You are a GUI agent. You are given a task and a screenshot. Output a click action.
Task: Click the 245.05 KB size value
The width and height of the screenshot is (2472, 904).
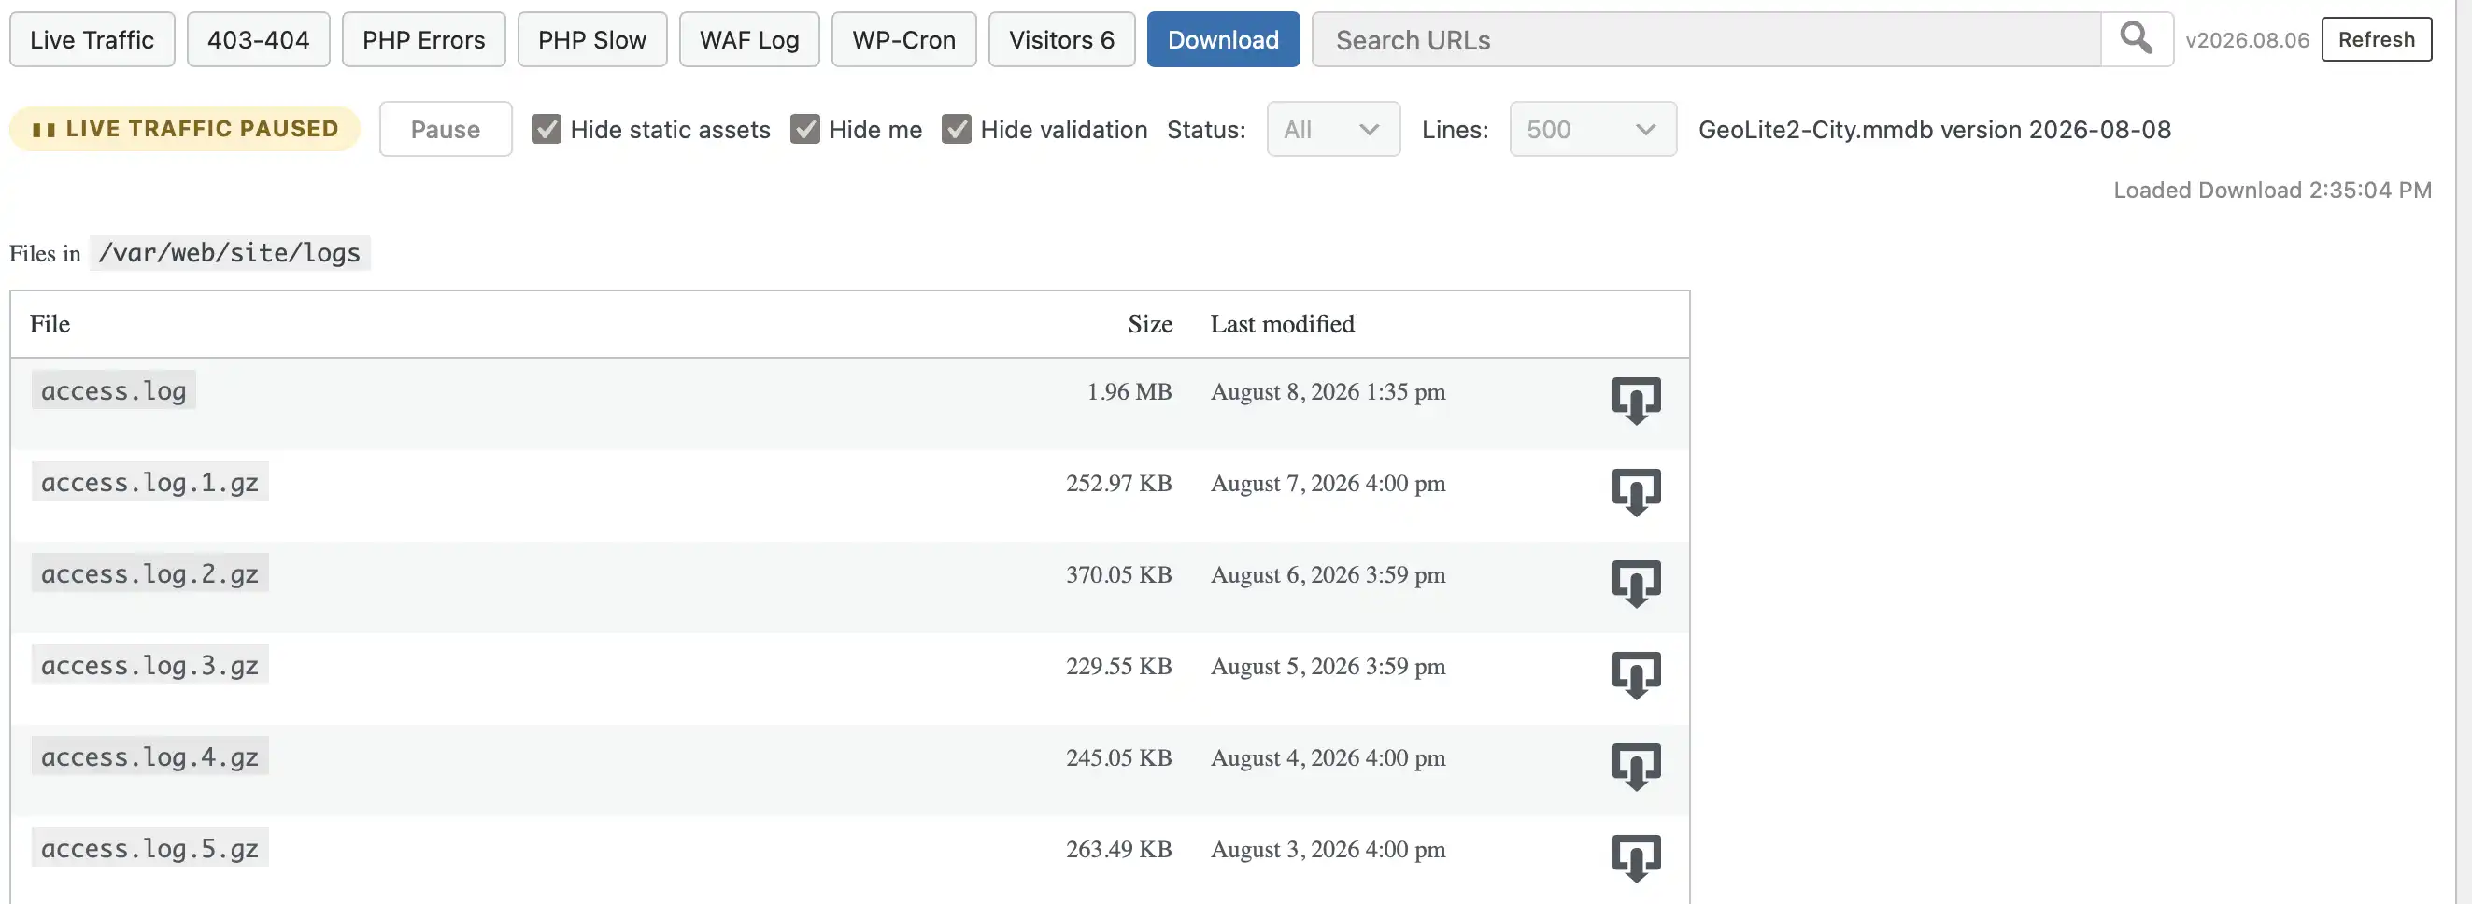point(1119,757)
